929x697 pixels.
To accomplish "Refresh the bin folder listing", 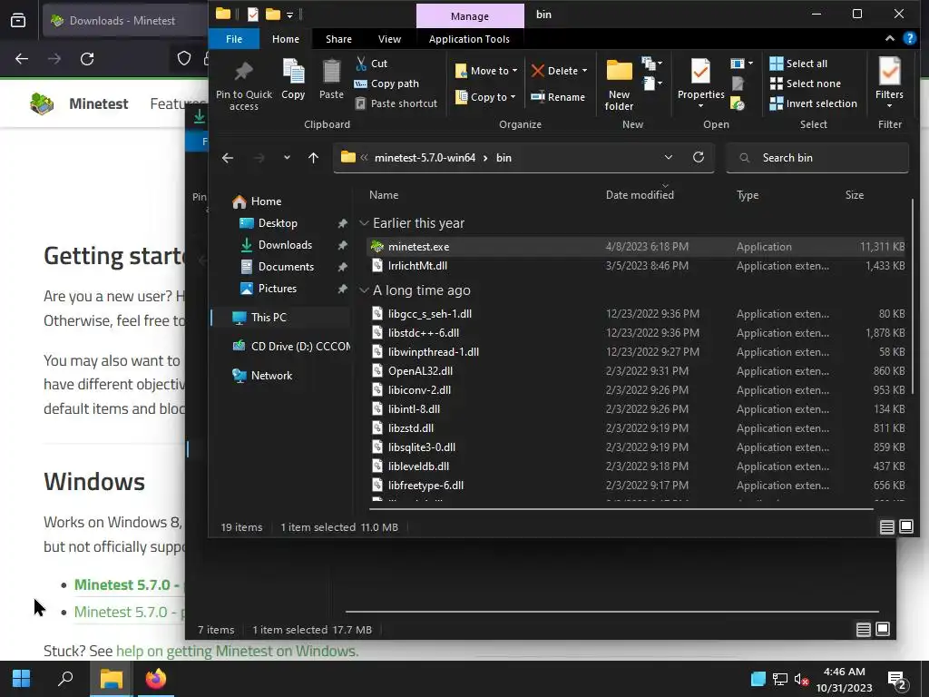I will coord(699,157).
